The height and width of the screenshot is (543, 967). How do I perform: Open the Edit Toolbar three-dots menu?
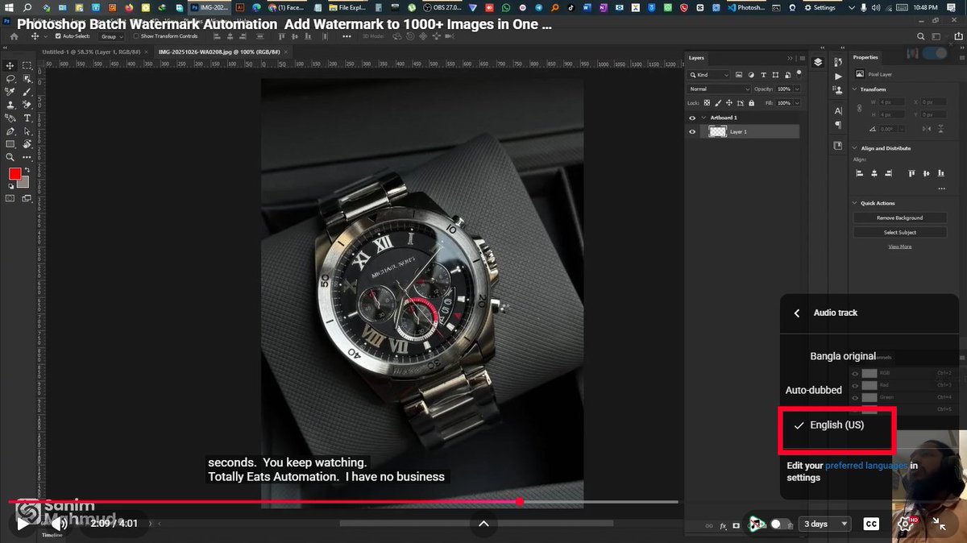coord(27,157)
